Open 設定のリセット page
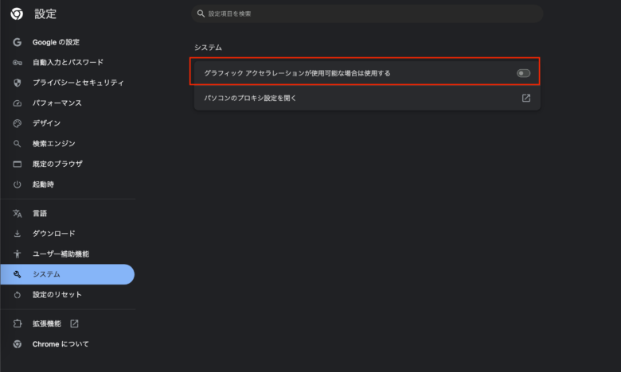 pos(57,295)
